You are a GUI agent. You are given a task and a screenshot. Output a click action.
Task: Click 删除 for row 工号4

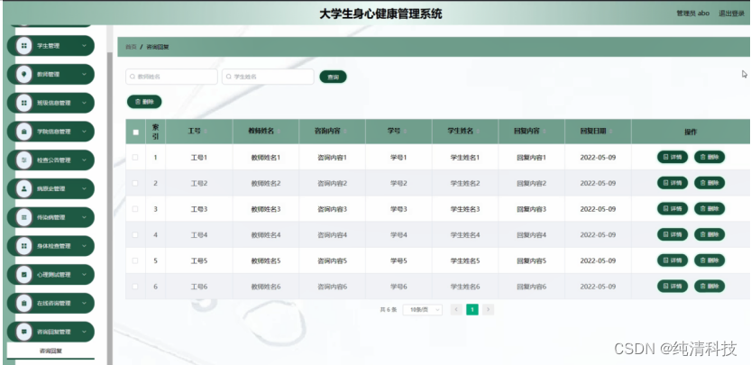coord(710,234)
